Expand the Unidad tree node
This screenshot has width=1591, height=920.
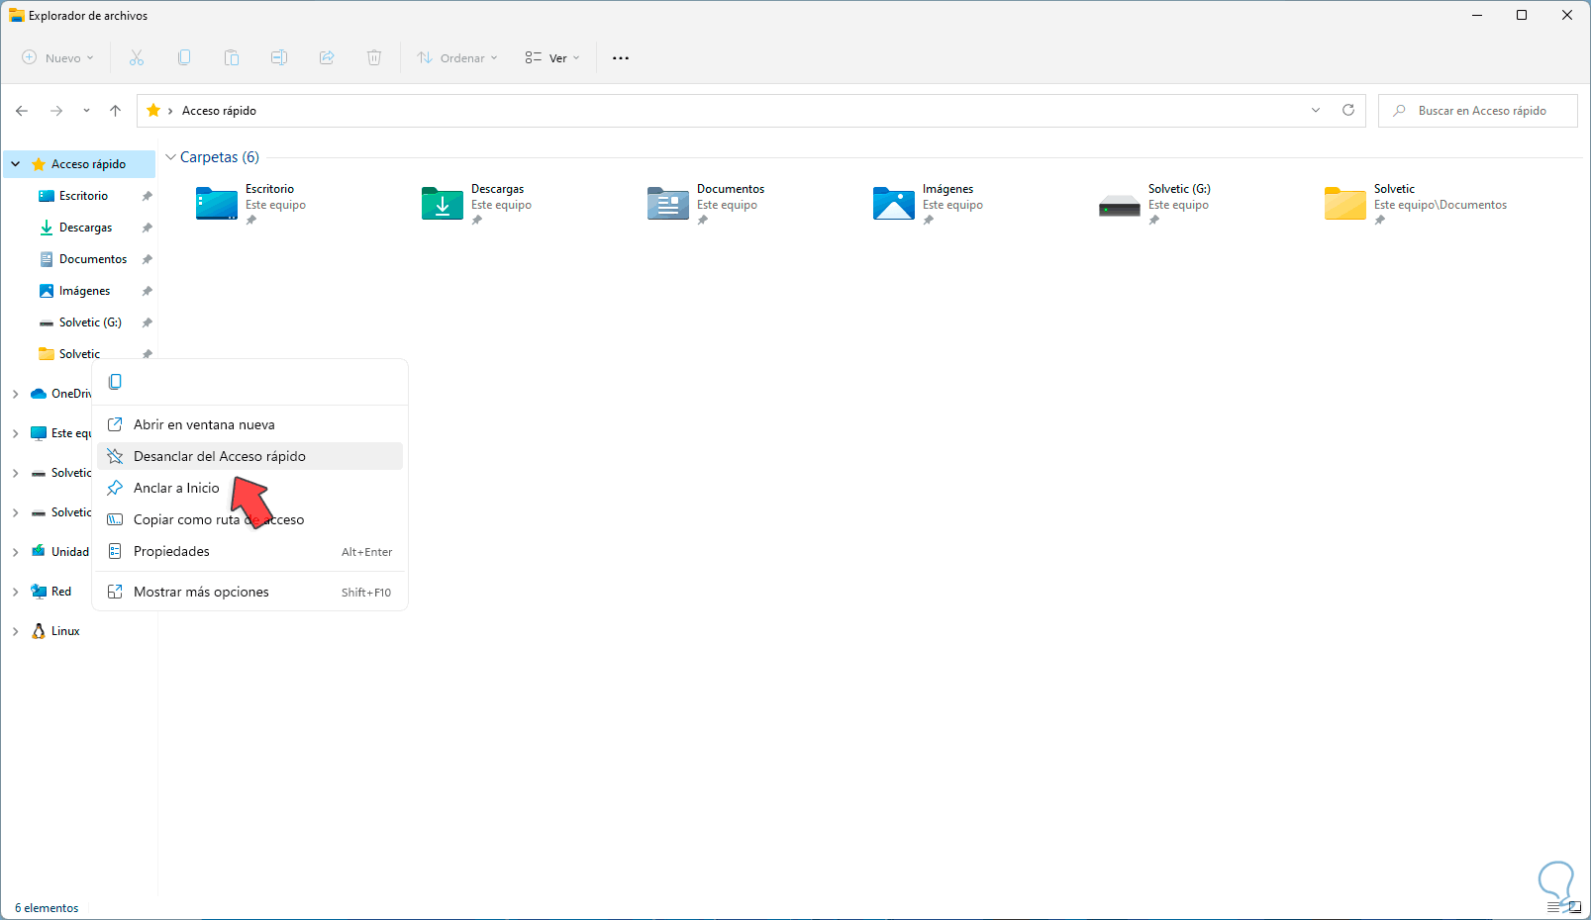(16, 552)
